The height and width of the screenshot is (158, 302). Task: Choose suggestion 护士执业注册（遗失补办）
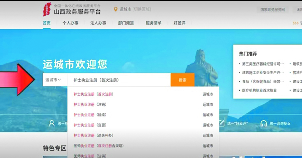tap(94, 135)
